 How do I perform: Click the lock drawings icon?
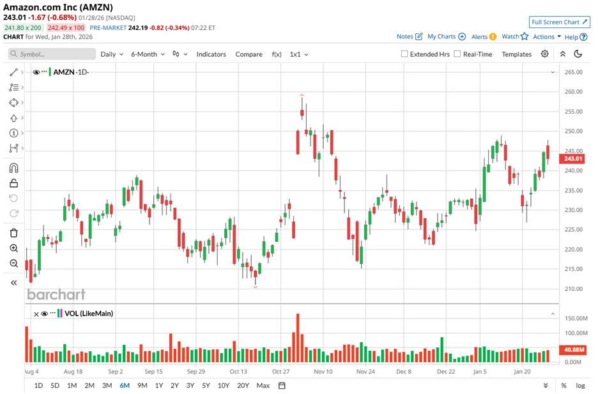pyautogui.click(x=13, y=183)
